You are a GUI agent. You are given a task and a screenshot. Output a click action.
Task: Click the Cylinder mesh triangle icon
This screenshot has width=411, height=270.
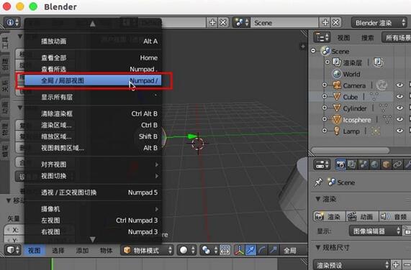coord(337,108)
